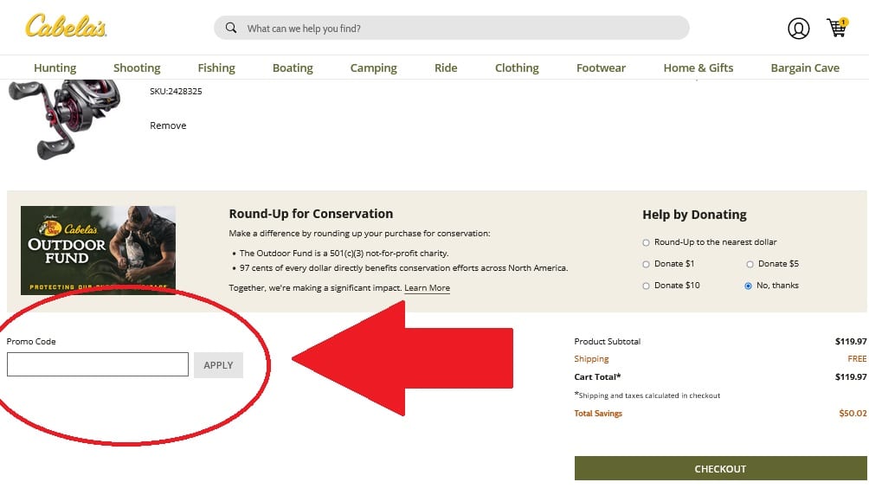Focus the 'What can we help you find?' search box
This screenshot has width=869, height=495.
[x=451, y=28]
